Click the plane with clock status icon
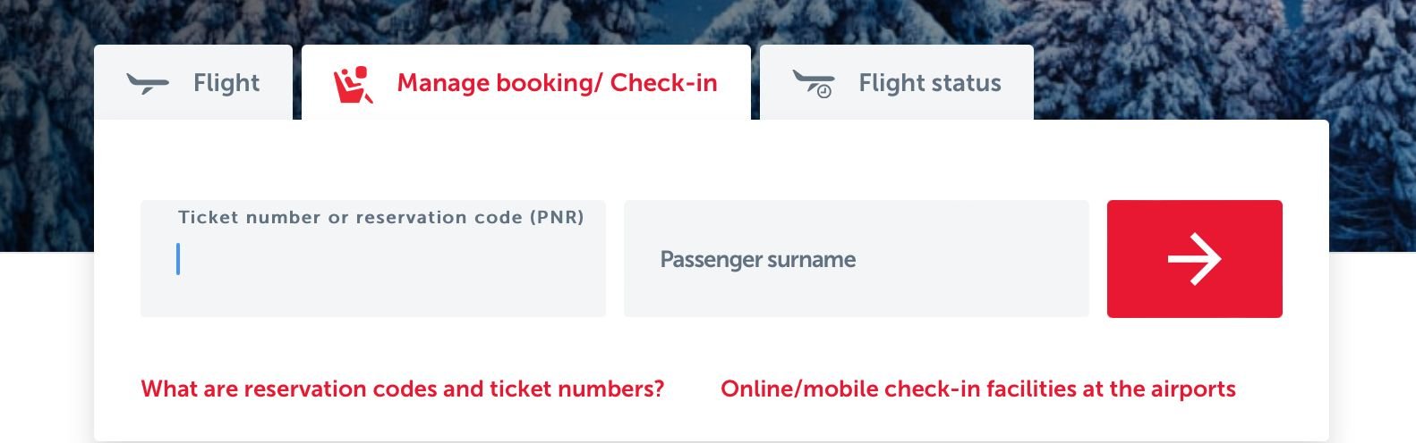 tap(814, 84)
